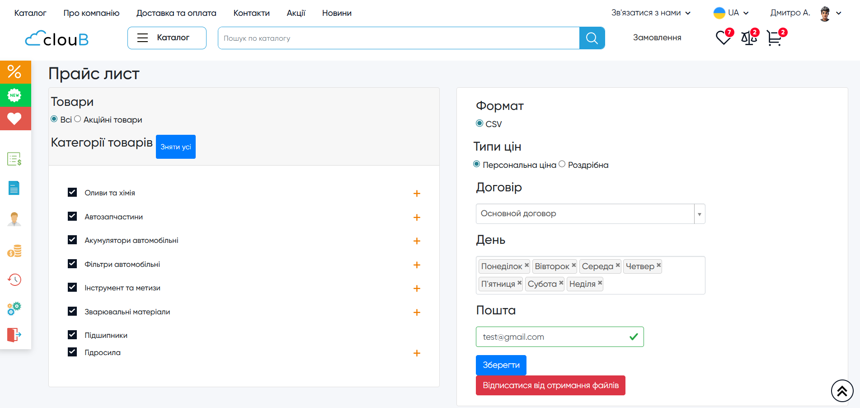The height and width of the screenshot is (408, 860).
Task: Open the orange percent discounts sidebar icon
Action: 15,72
